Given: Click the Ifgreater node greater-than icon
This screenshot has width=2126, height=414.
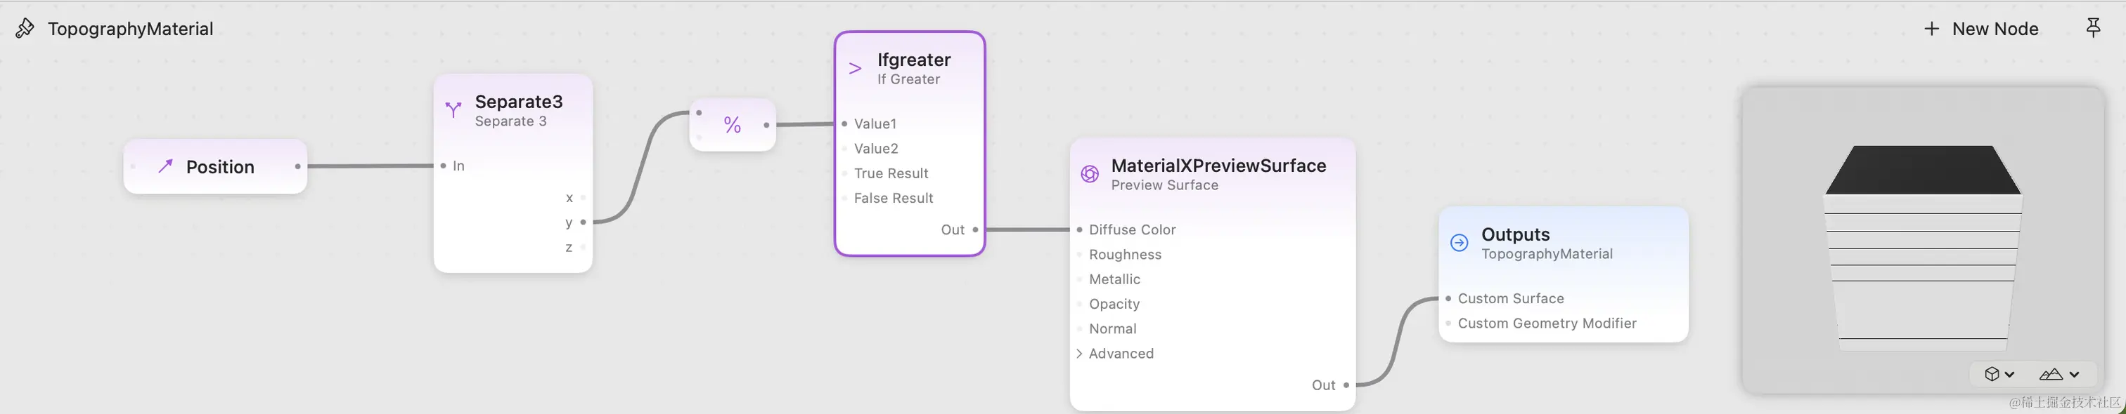Looking at the screenshot, I should (x=855, y=68).
